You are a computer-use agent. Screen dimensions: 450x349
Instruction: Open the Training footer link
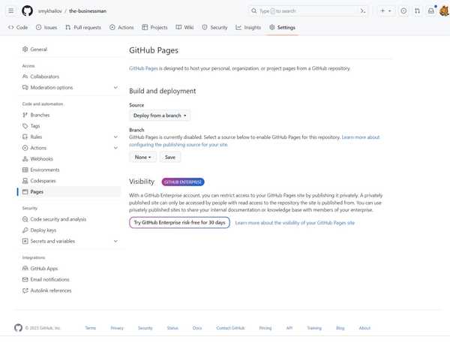[314, 328]
